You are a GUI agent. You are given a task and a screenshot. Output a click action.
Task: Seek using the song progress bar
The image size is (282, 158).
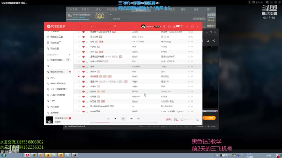pos(123,123)
